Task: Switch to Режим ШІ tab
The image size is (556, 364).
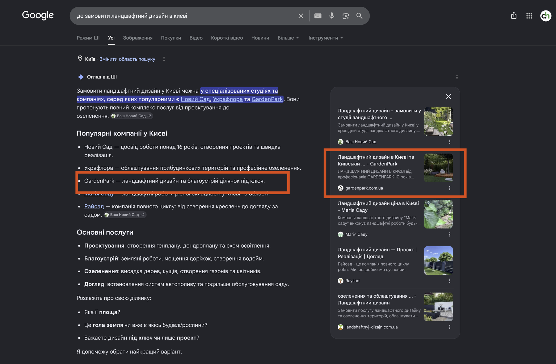Action: pos(88,38)
